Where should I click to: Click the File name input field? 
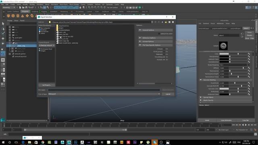(x=104, y=90)
